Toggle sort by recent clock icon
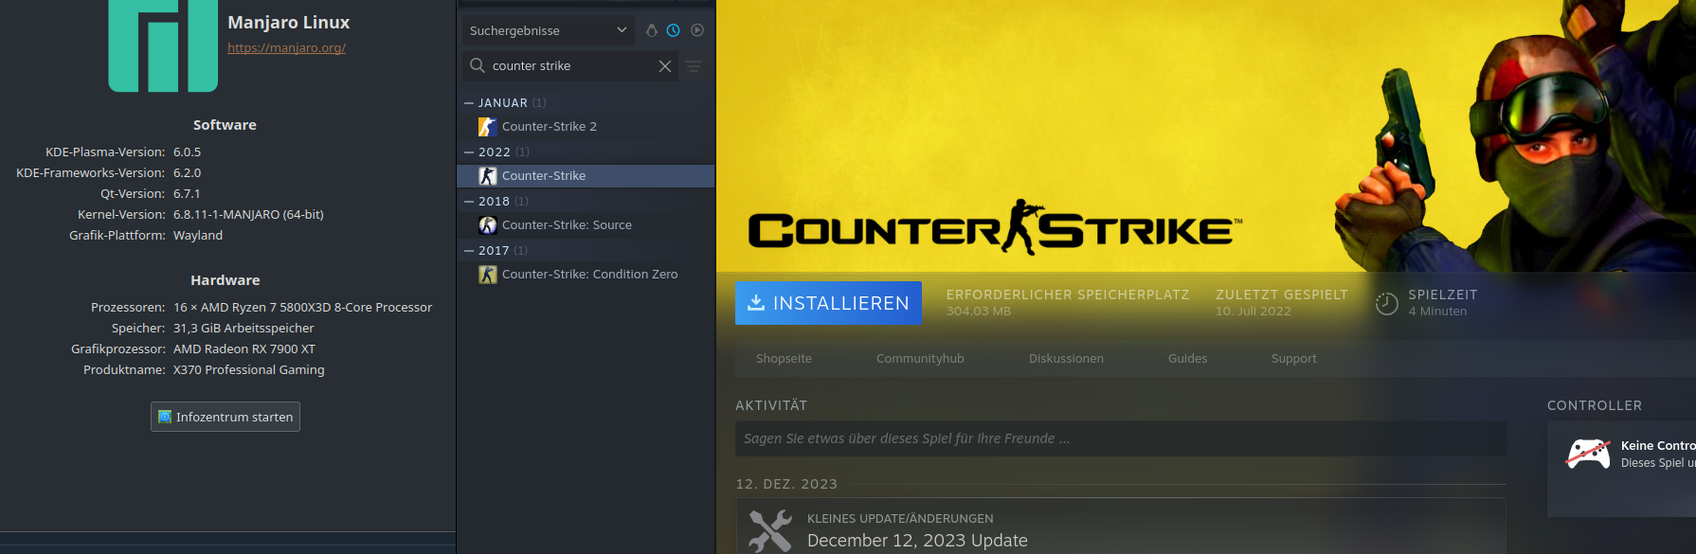The height and width of the screenshot is (554, 1696). (x=674, y=30)
